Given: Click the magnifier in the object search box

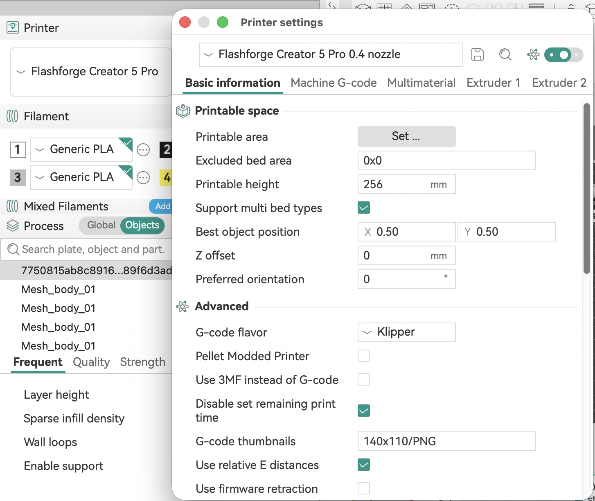Looking at the screenshot, I should coord(13,249).
